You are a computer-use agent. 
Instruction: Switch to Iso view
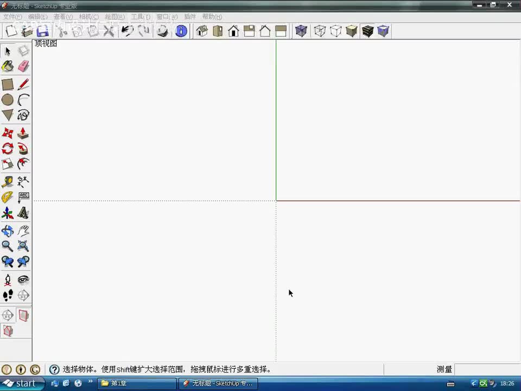click(202, 31)
